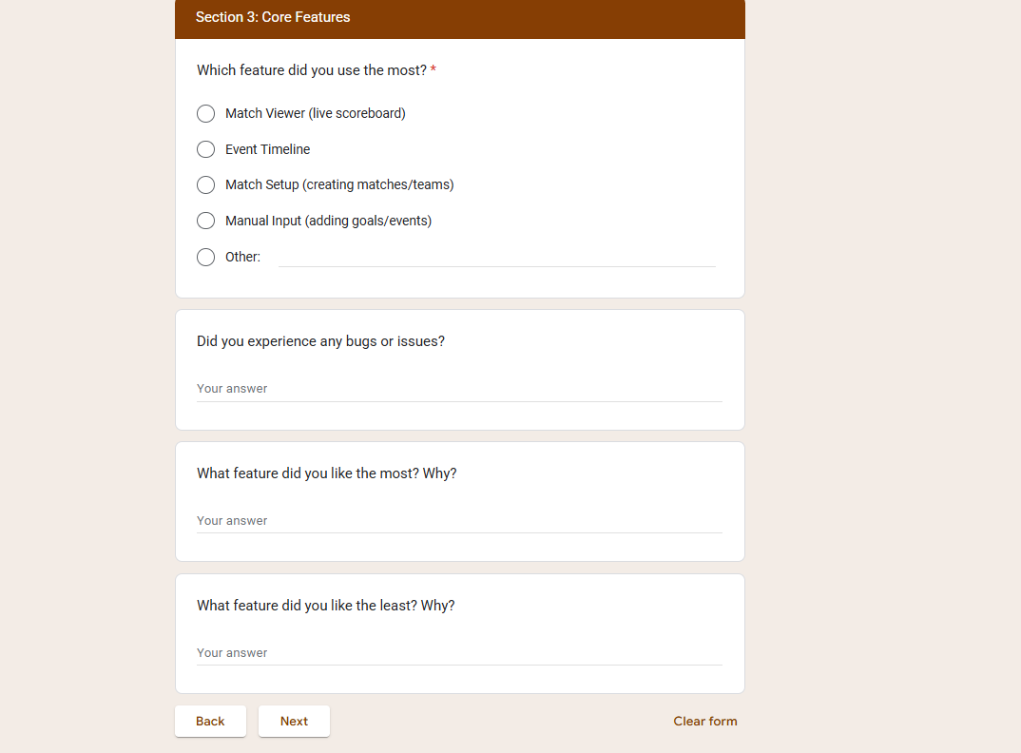Go back with the Back button
Image resolution: width=1021 pixels, height=753 pixels.
click(210, 721)
